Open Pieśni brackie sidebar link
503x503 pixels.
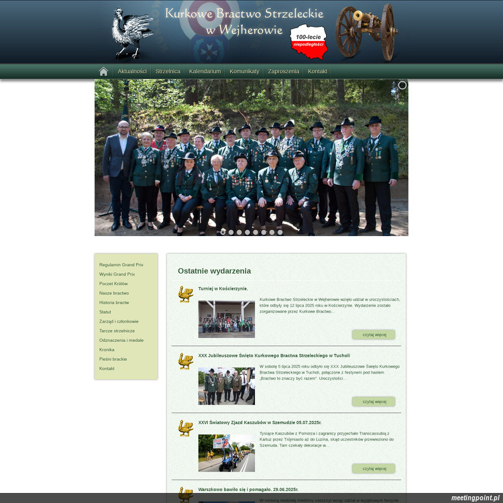point(113,359)
